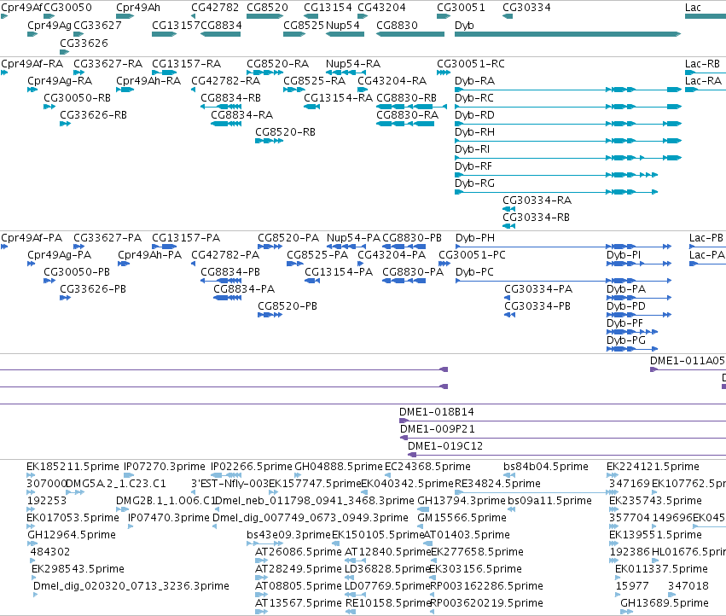Click the CG8830-PB protein label
Image resolution: width=726 pixels, height=616 pixels.
(x=412, y=238)
